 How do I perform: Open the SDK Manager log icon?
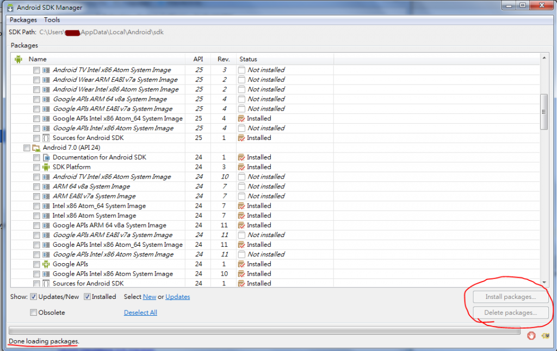pyautogui.click(x=545, y=335)
